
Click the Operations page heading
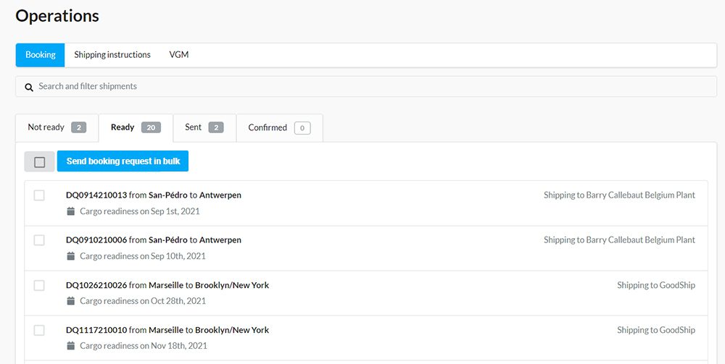tap(57, 16)
